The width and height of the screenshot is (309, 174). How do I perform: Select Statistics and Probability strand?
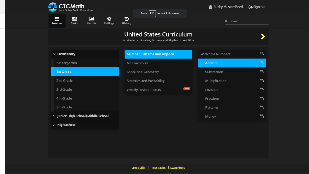158,81
